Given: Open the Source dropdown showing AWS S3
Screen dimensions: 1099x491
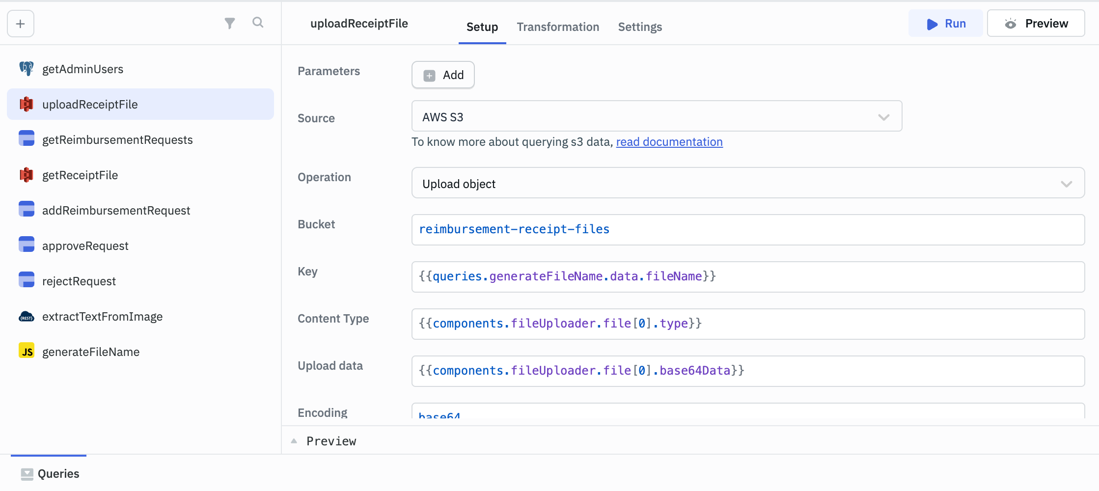Looking at the screenshot, I should pyautogui.click(x=883, y=117).
